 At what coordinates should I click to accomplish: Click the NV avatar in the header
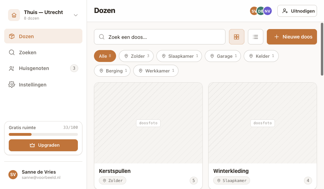click(268, 11)
